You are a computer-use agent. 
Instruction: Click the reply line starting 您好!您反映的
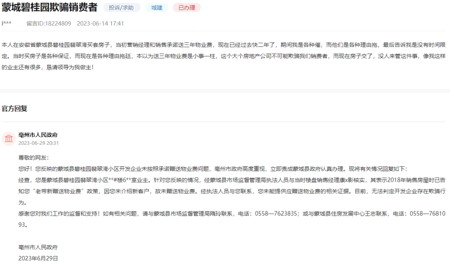point(212,169)
